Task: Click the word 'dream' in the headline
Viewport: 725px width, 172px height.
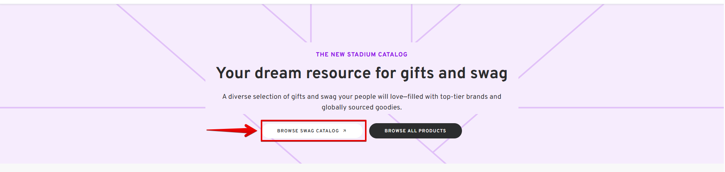Action: (x=278, y=73)
